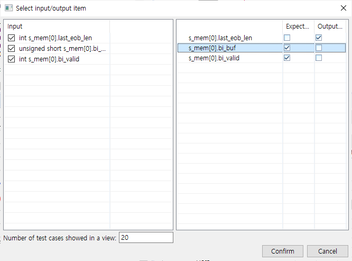Select 'int s_mem[0].bi_valid' text in Input list
Viewport: 352px width, 261px height.
coord(49,59)
